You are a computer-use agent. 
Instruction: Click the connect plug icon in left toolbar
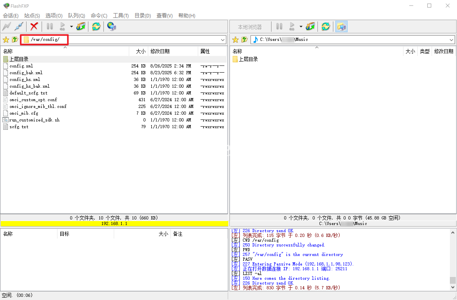coord(19,27)
